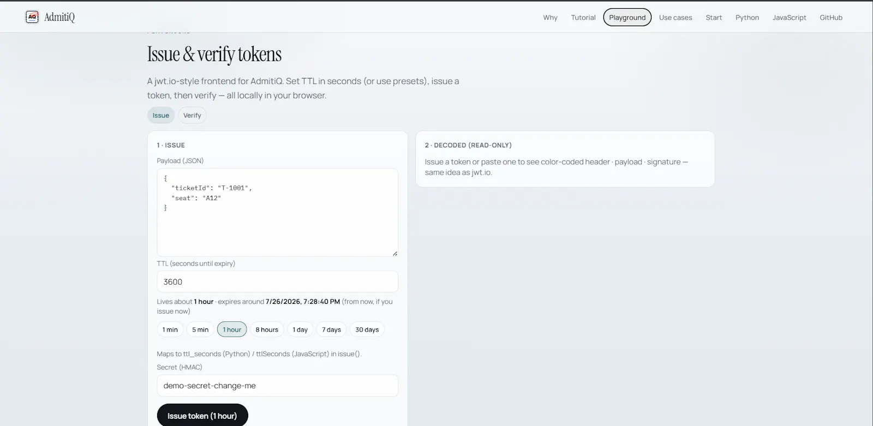Pick the 7 days TTL preset
This screenshot has height=426, width=873.
[x=331, y=329]
